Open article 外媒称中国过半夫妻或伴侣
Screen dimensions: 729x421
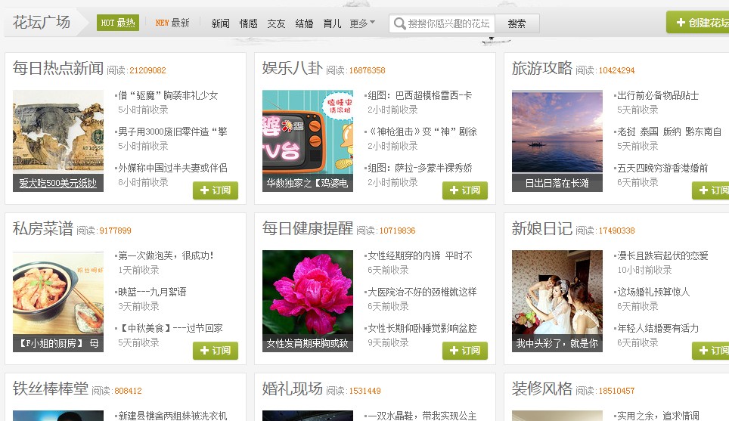[172, 168]
